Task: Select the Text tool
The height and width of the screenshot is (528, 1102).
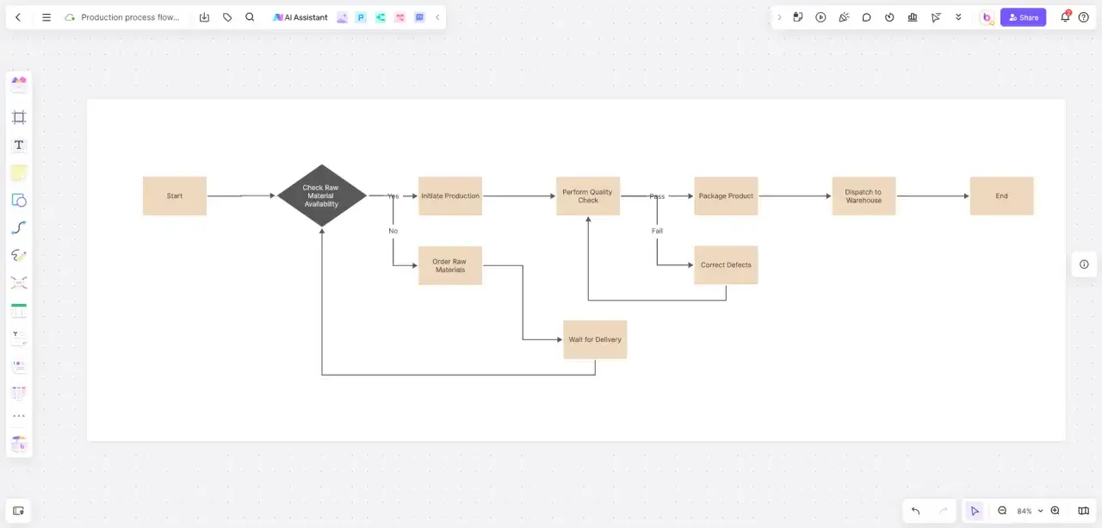Action: coord(19,145)
